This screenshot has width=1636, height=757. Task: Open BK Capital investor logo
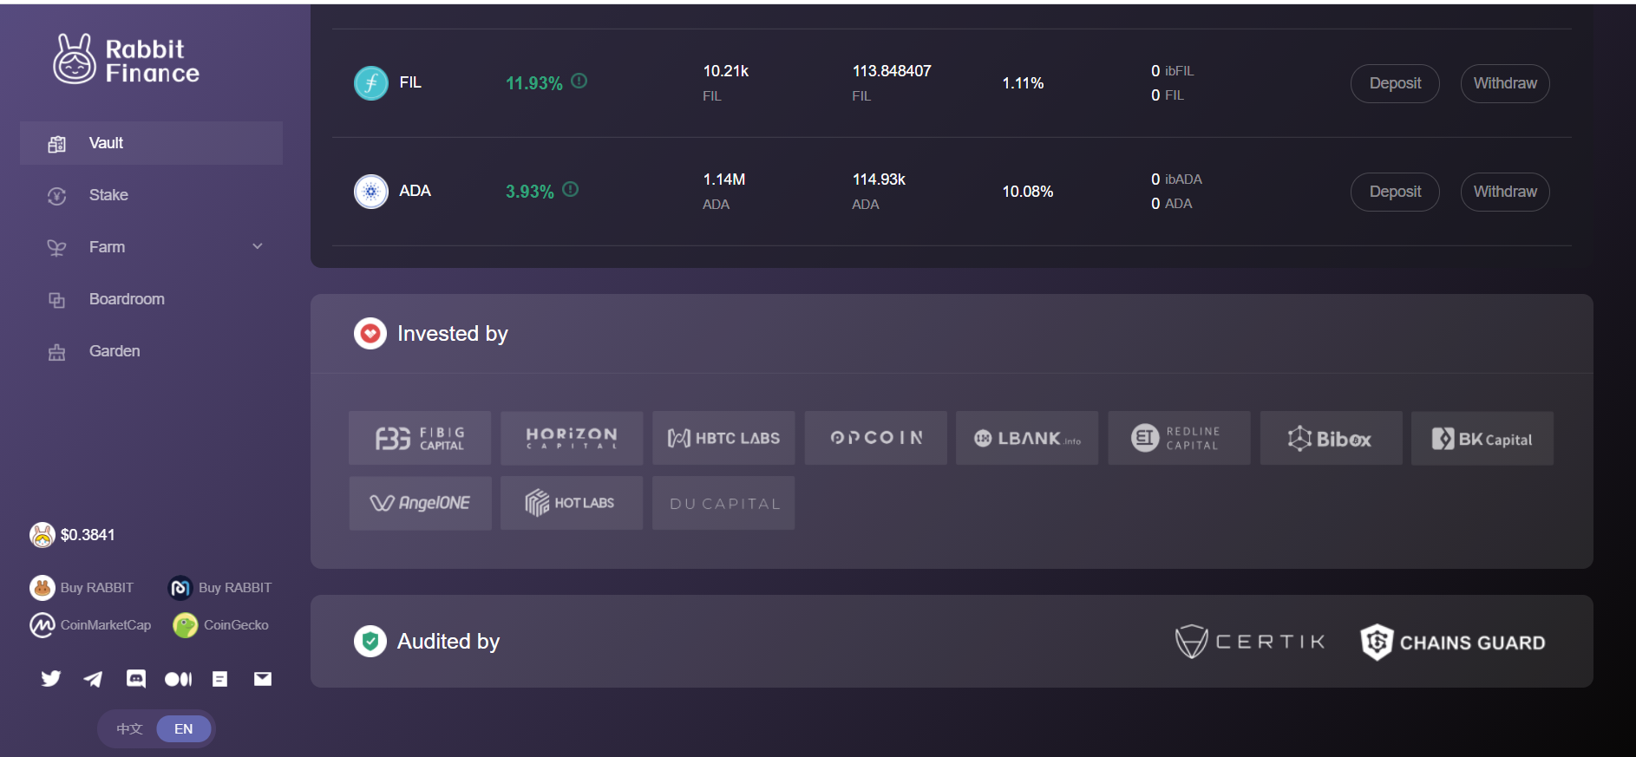[x=1482, y=438]
